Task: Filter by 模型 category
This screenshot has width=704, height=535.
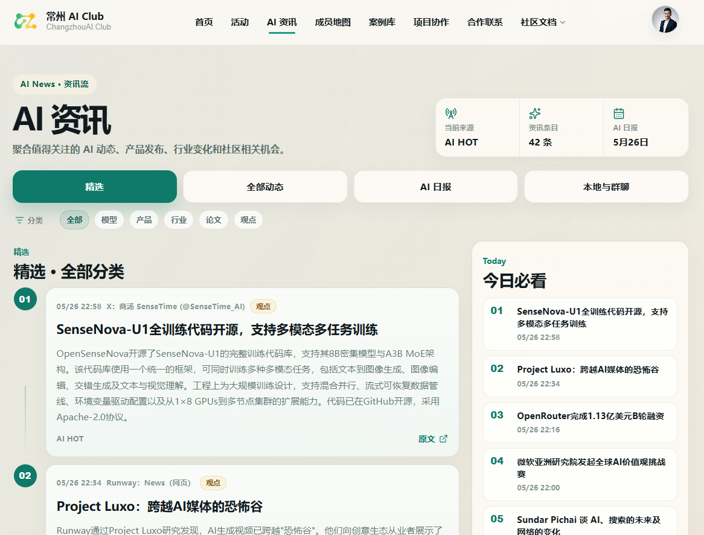Action: (x=109, y=220)
